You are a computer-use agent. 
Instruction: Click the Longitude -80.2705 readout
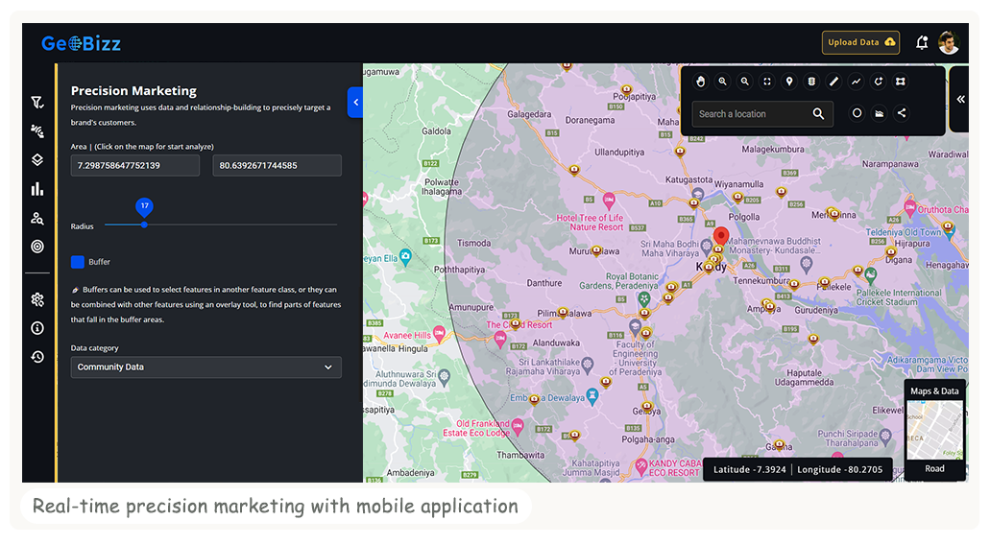click(840, 469)
